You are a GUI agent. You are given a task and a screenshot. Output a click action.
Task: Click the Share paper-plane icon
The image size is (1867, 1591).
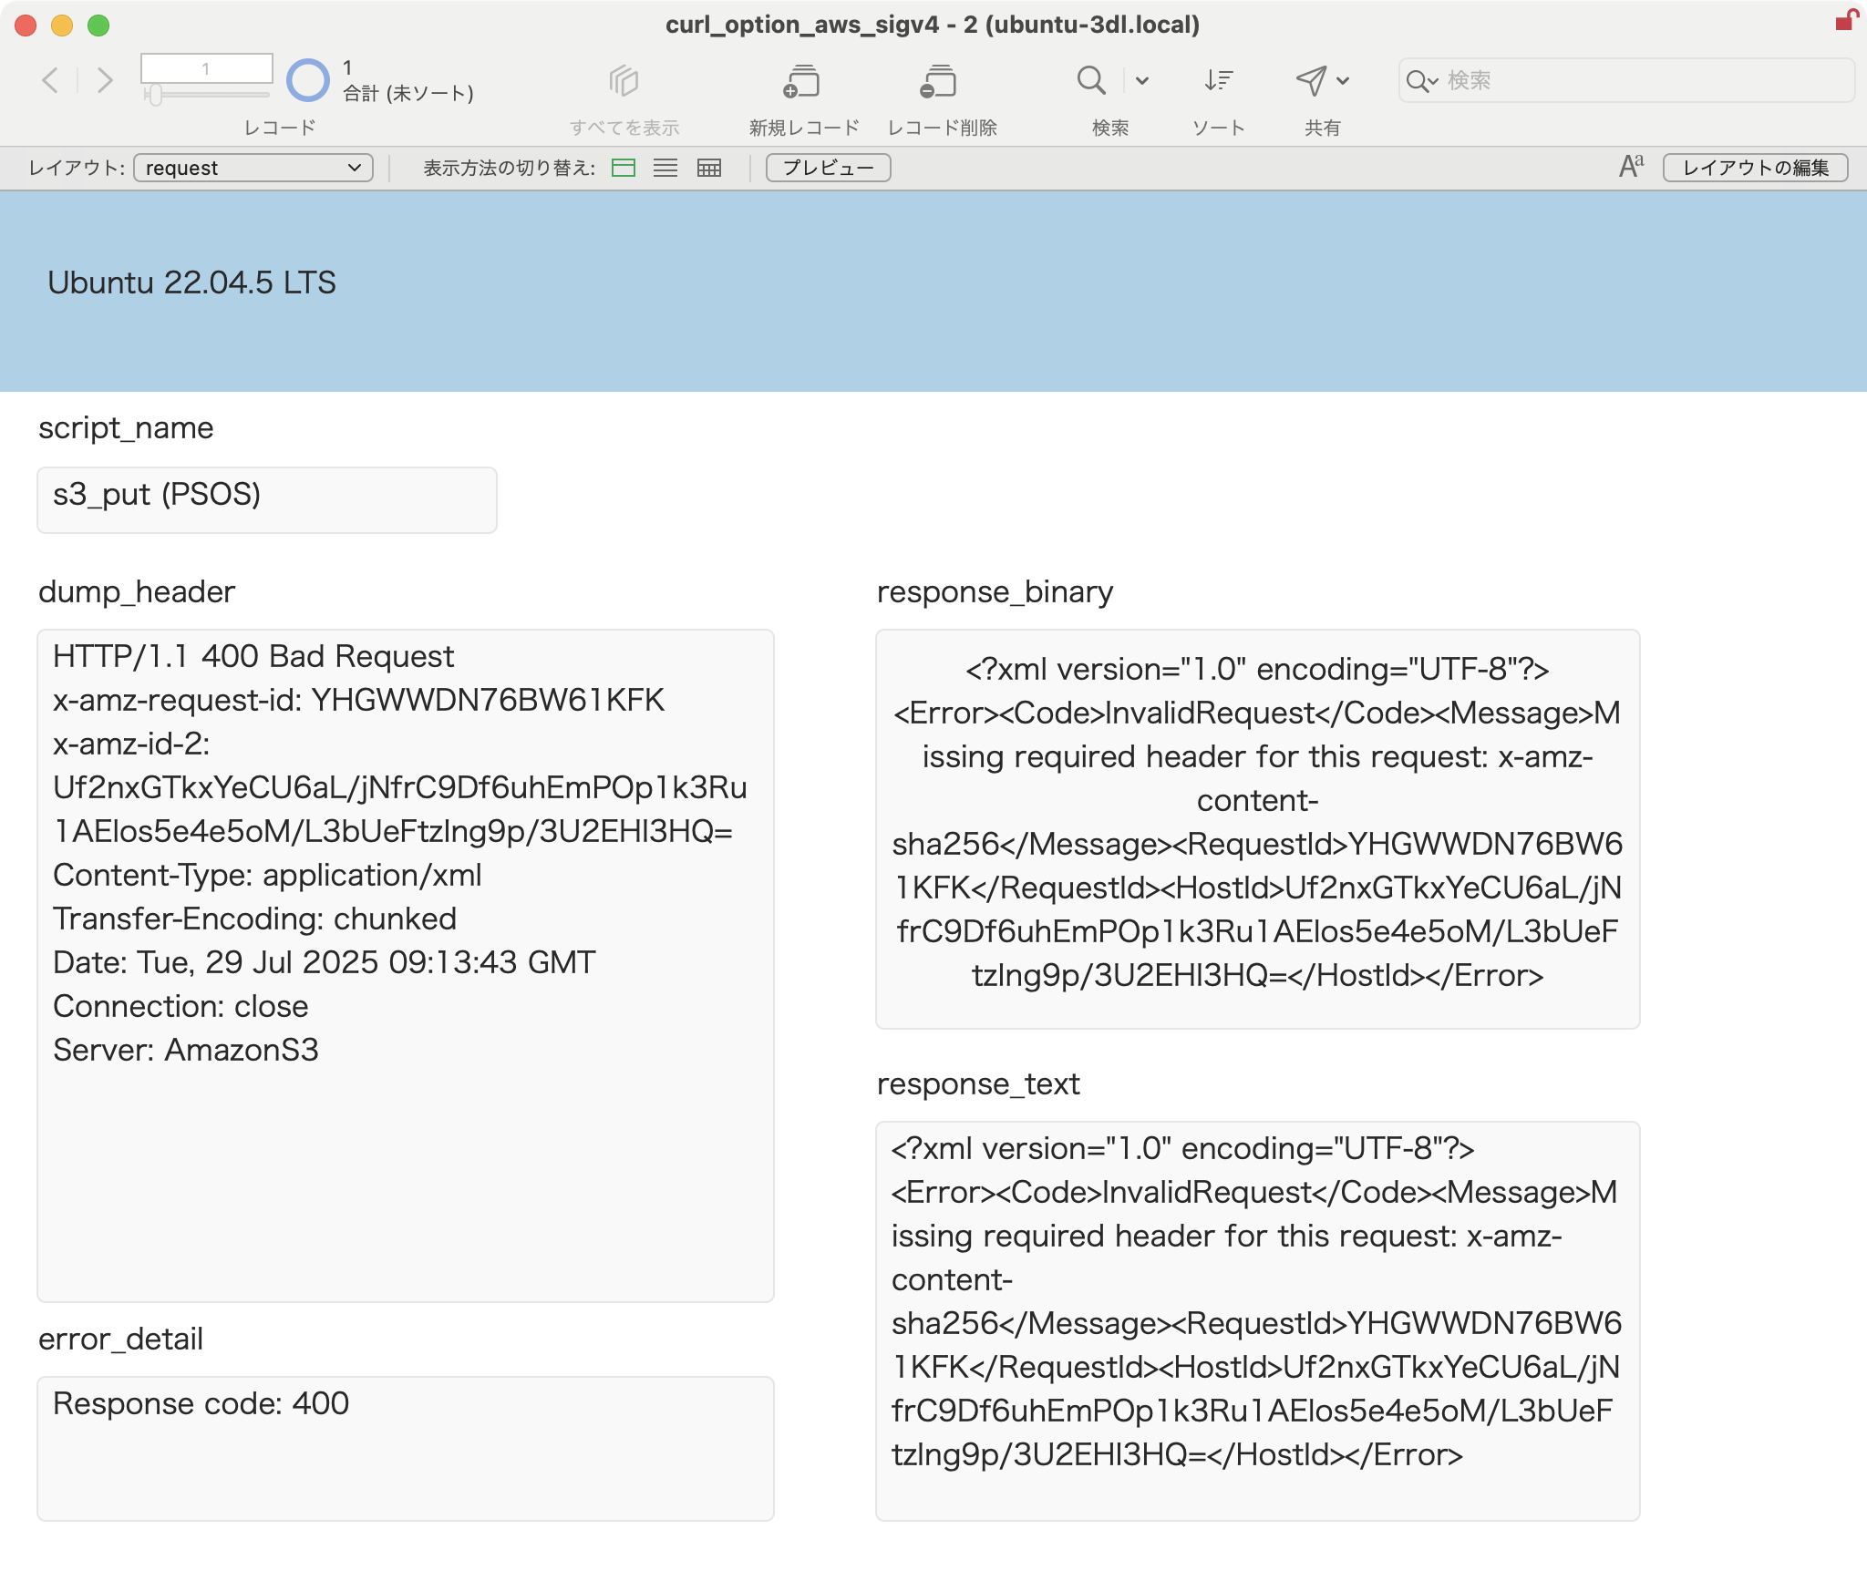pos(1311,80)
